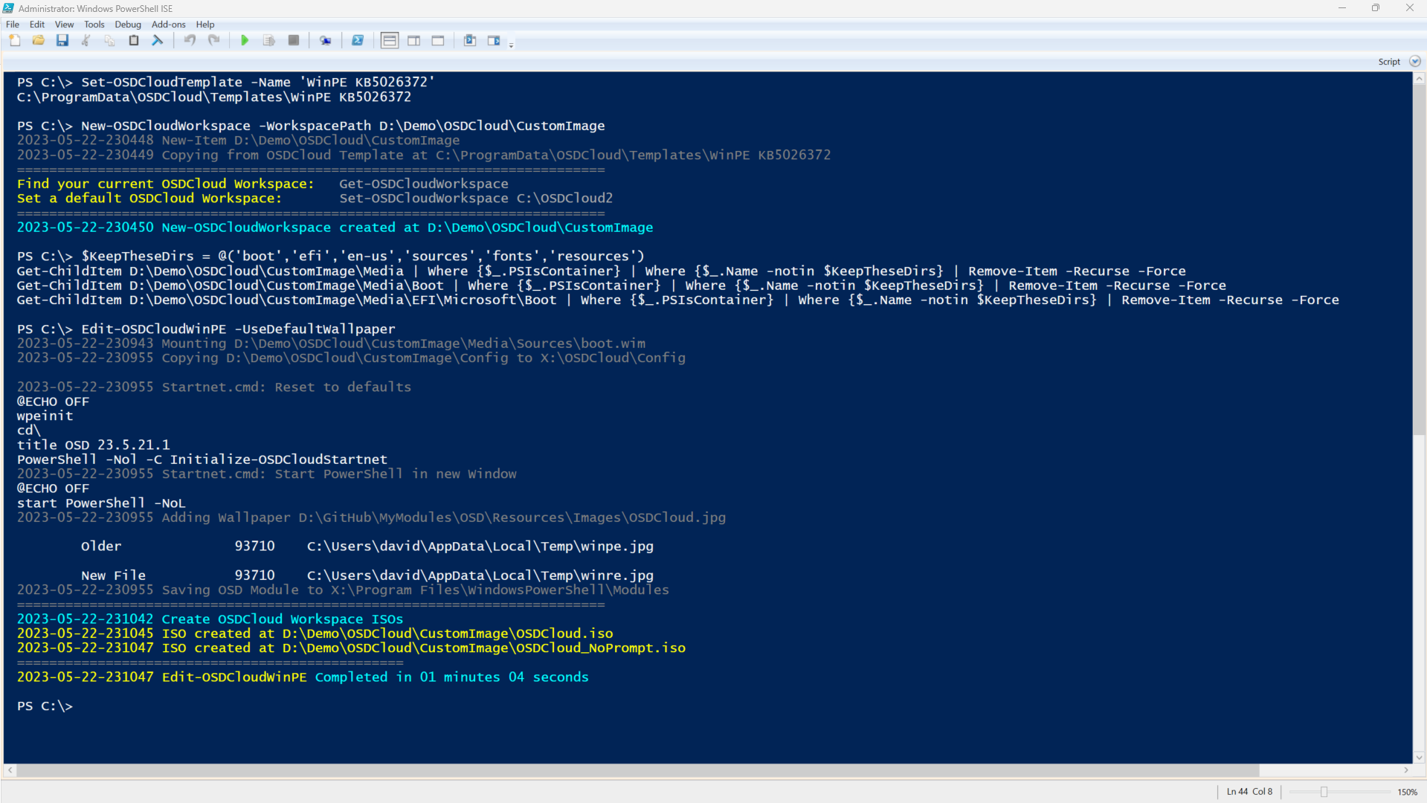Toggle Show Script Pane Maximized layout
Image resolution: width=1427 pixels, height=803 pixels.
point(438,41)
